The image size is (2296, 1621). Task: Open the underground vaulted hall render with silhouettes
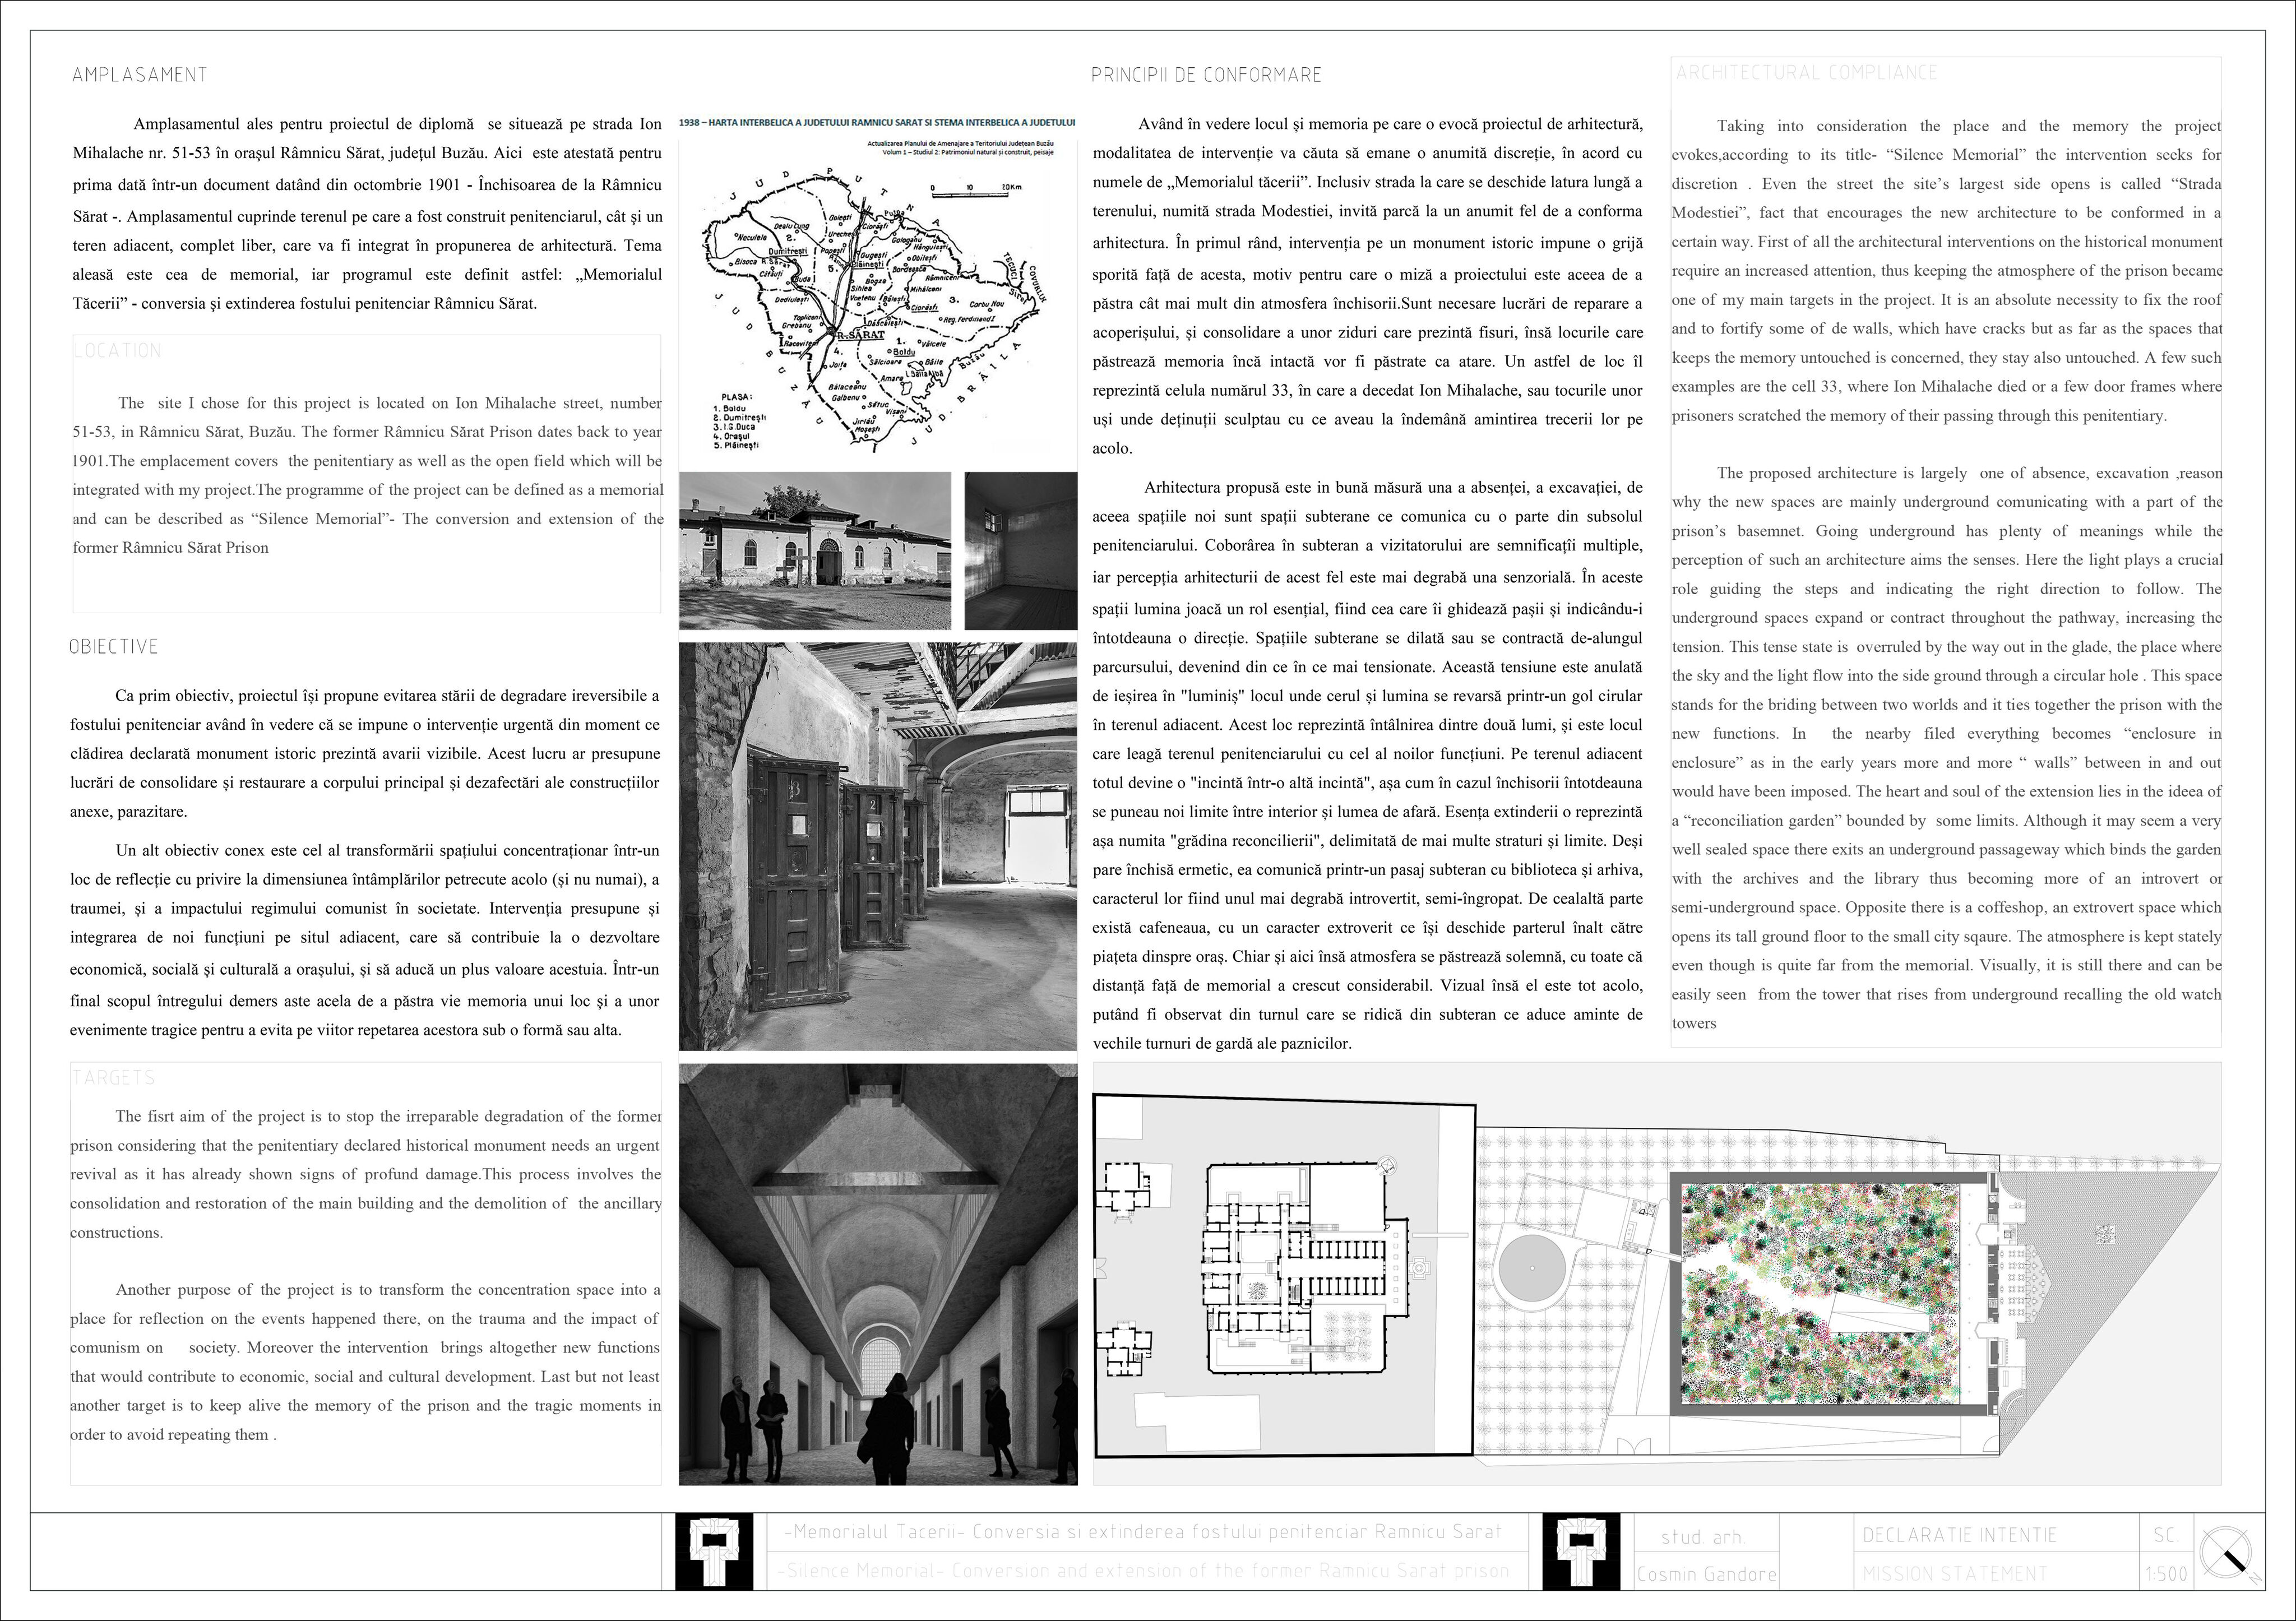(878, 1275)
